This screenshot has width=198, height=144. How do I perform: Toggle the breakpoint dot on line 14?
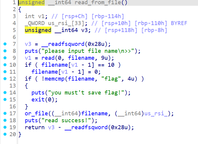pos(5,93)
